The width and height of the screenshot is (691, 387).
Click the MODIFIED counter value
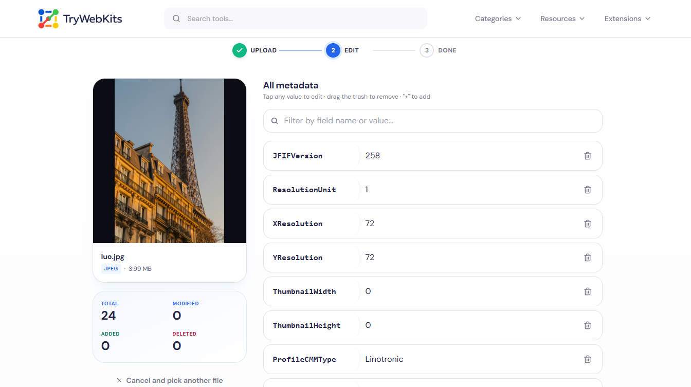[177, 316]
